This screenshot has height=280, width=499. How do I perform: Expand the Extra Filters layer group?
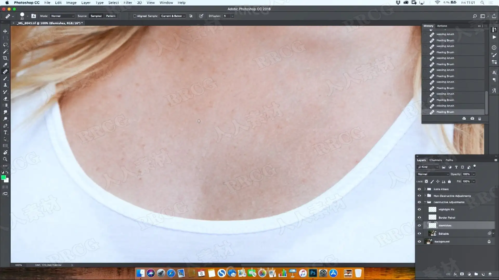point(425,189)
